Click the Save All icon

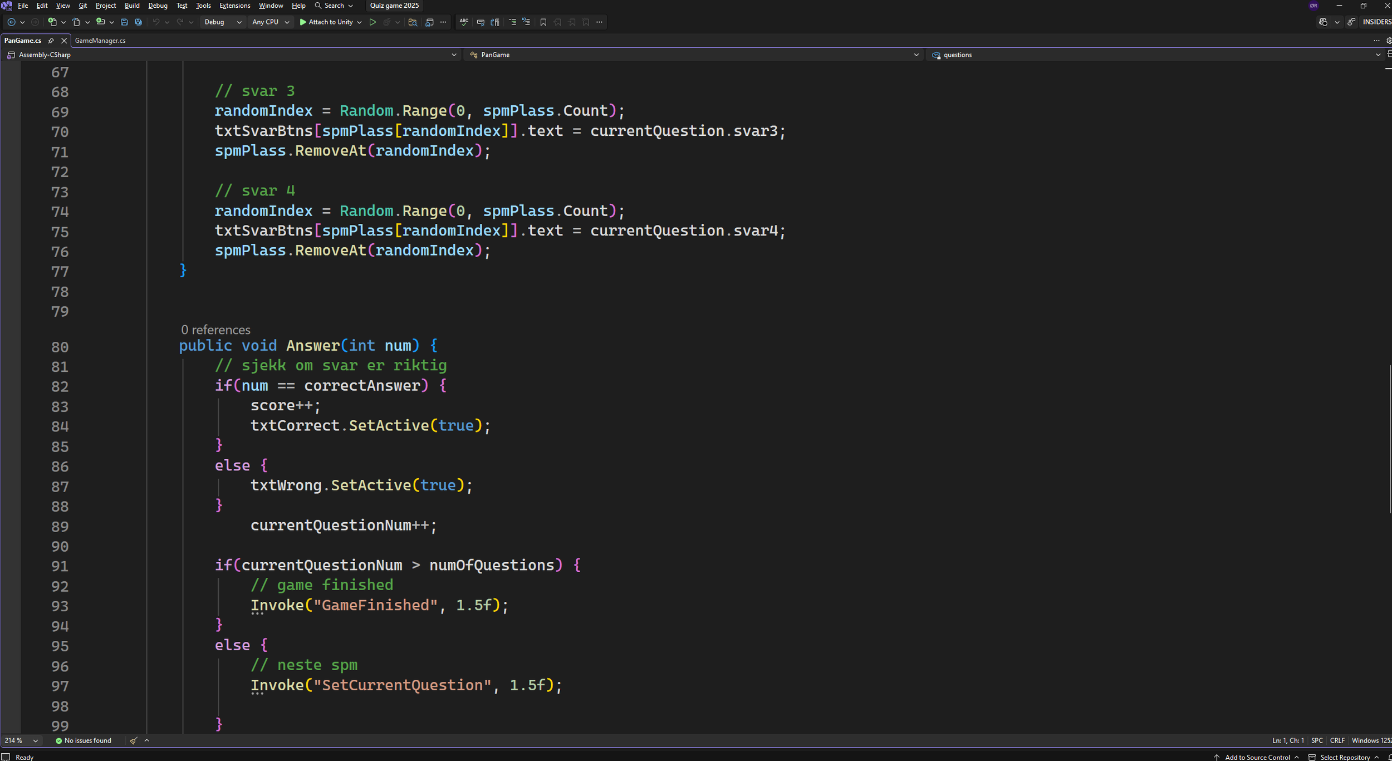pyautogui.click(x=139, y=22)
